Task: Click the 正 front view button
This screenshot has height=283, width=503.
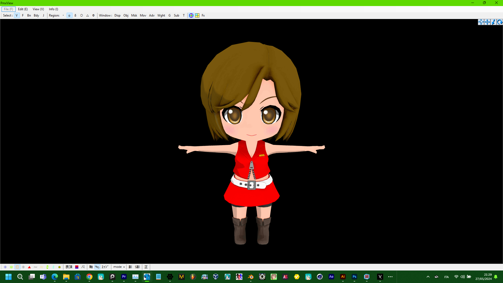Action: pos(146,267)
